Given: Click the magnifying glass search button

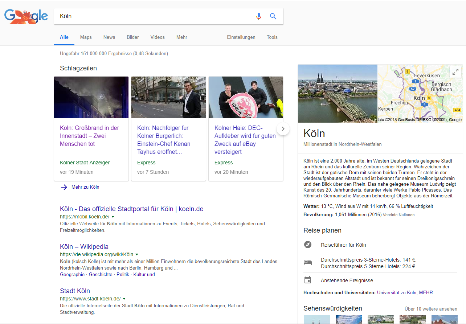Looking at the screenshot, I should [x=273, y=16].
